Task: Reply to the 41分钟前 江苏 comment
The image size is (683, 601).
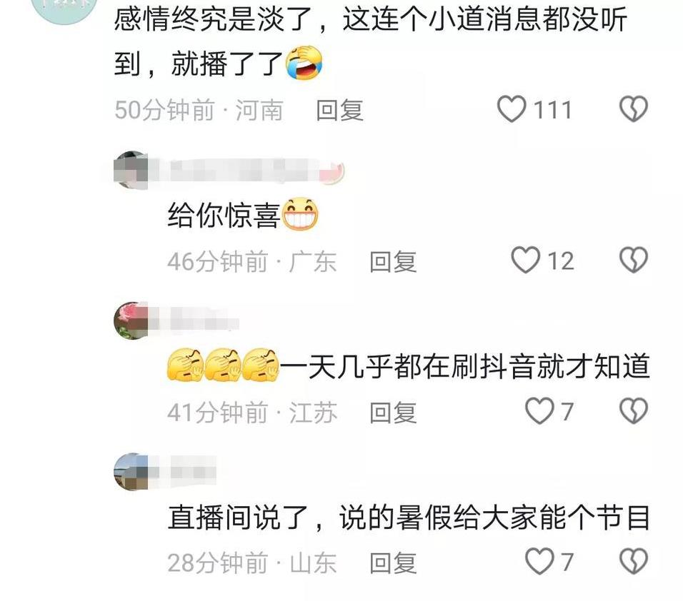Action: (x=393, y=412)
